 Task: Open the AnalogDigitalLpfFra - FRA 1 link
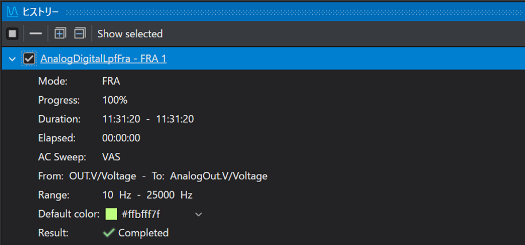(103, 59)
